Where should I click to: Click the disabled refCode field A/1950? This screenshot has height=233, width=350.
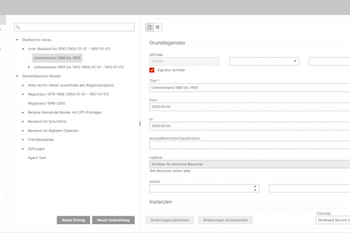[x=184, y=61]
